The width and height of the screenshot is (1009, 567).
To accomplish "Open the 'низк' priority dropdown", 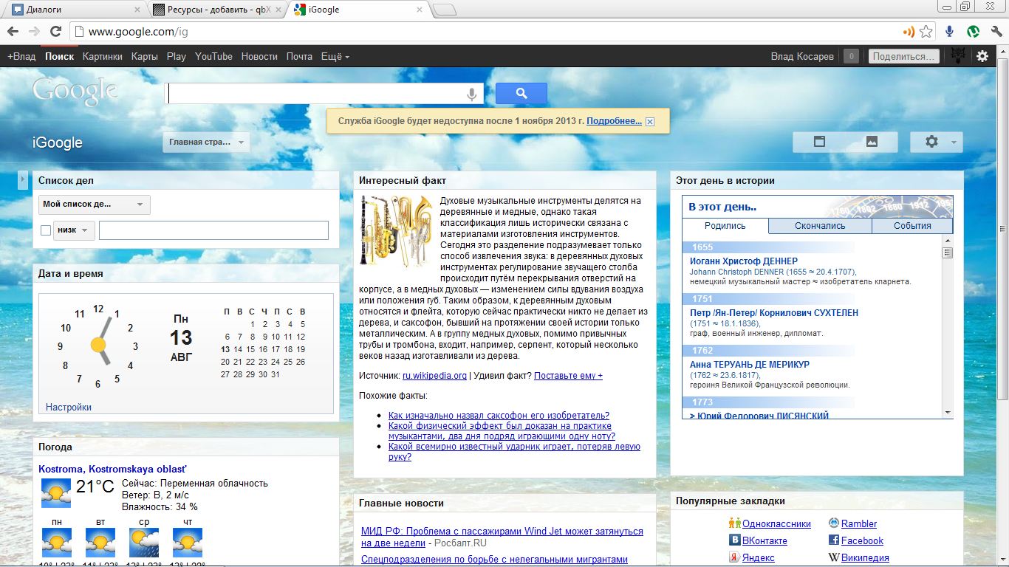I will pos(74,230).
